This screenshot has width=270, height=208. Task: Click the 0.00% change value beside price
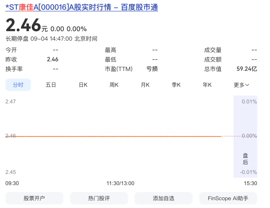(77, 29)
